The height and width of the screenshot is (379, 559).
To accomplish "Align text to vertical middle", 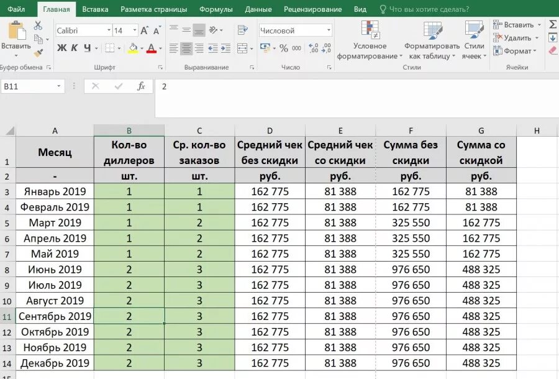I will (186, 30).
